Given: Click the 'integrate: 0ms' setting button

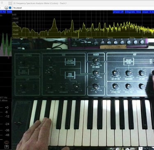Looking at the screenshot, I should (x=133, y=12).
